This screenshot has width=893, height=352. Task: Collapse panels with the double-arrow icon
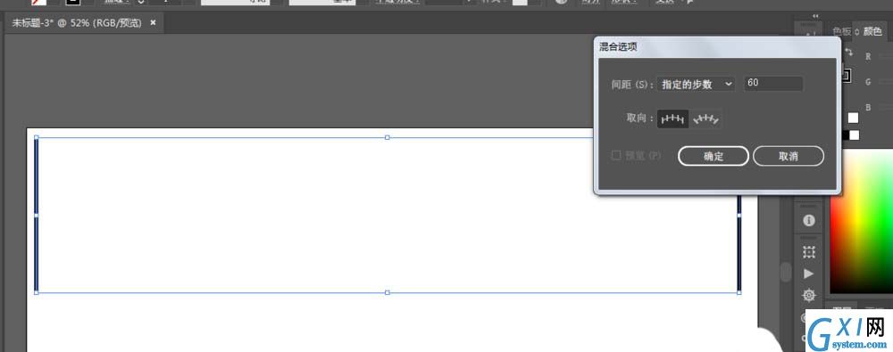(815, 17)
